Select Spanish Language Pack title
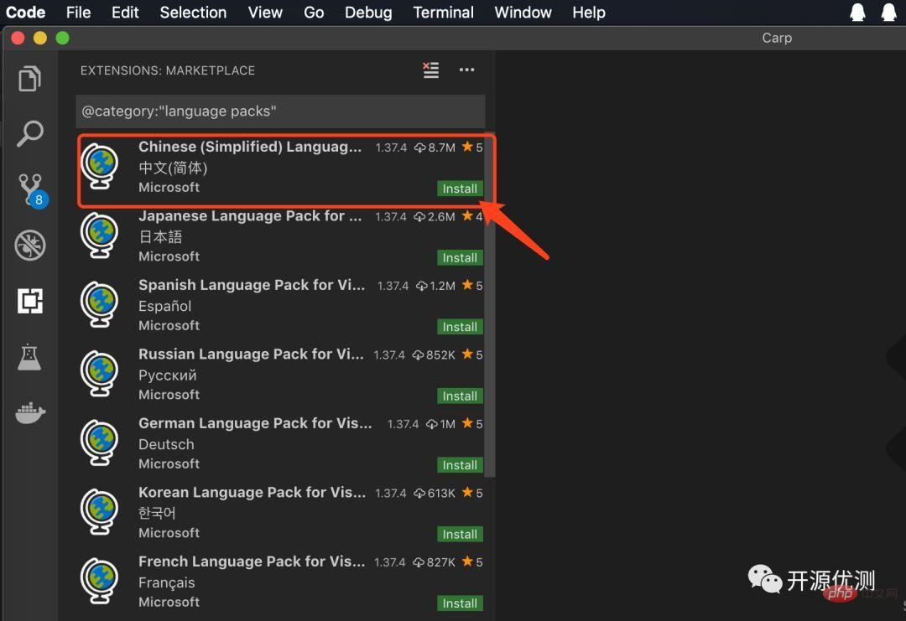 point(252,285)
